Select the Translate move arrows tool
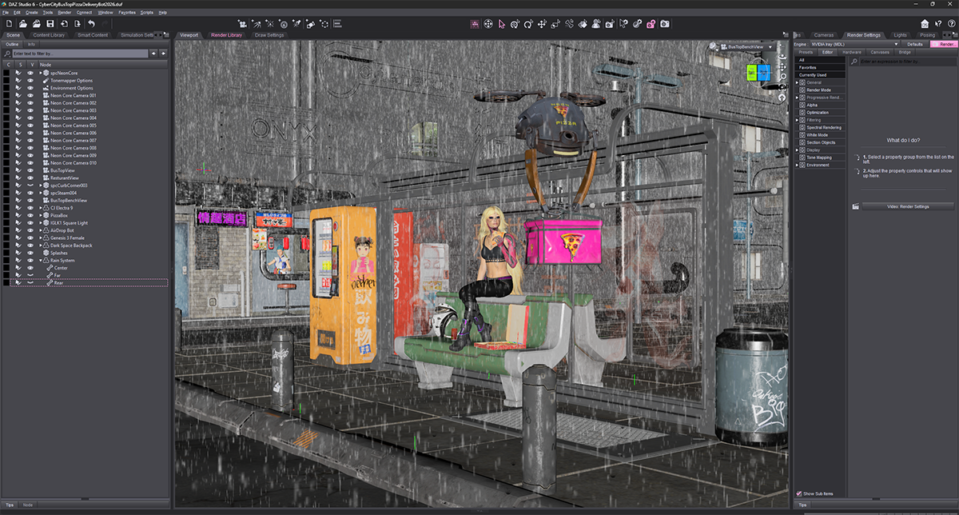Image resolution: width=959 pixels, height=515 pixels. pyautogui.click(x=541, y=24)
